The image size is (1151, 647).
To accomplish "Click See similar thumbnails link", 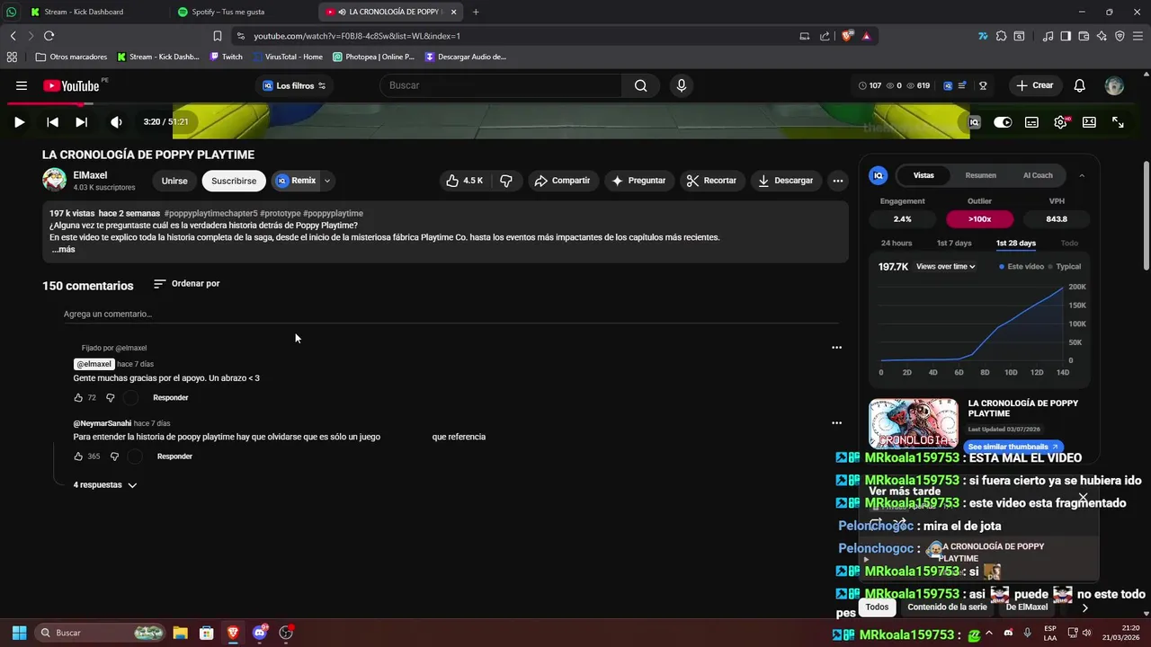I will pyautogui.click(x=1013, y=447).
